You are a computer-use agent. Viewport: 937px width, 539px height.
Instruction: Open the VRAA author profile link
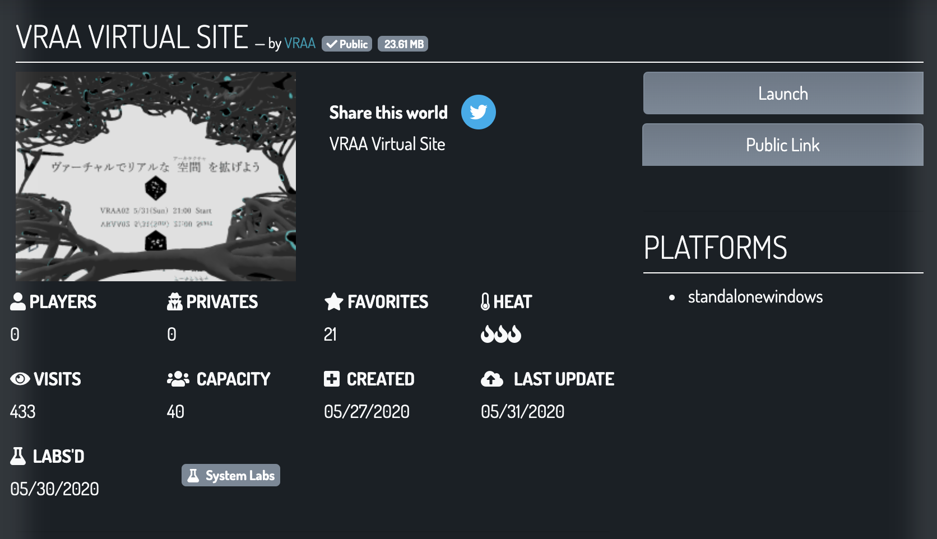(x=300, y=43)
